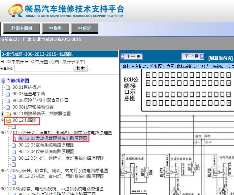Open the 90.03检查与诊断 item
Screen dimensions: 234x195
tap(29, 94)
